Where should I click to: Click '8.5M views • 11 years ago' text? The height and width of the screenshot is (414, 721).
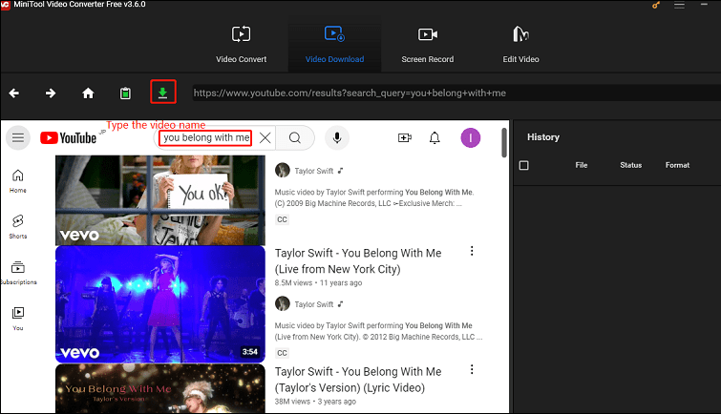(x=318, y=283)
